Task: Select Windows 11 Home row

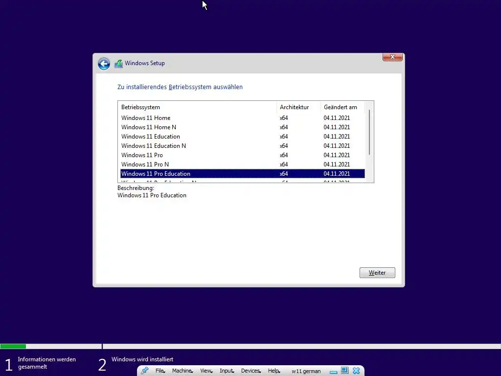Action: coord(243,118)
